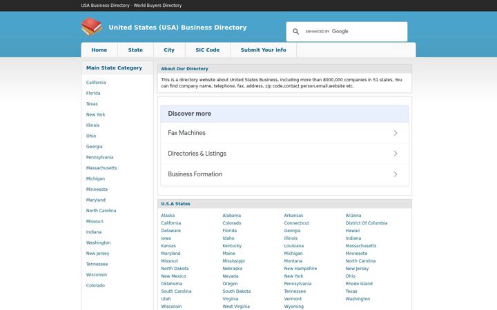Open New Hampshire in states list

(x=300, y=269)
